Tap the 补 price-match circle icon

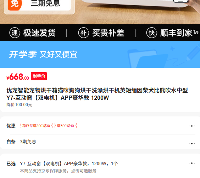pos(84,33)
